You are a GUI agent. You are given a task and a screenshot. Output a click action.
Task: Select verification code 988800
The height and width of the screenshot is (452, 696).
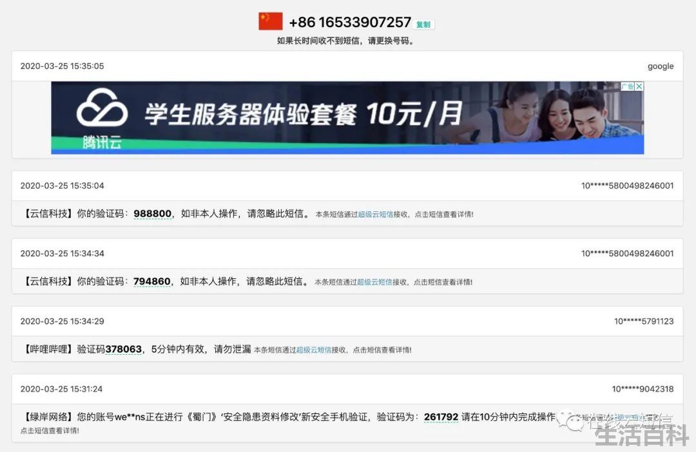pyautogui.click(x=152, y=214)
